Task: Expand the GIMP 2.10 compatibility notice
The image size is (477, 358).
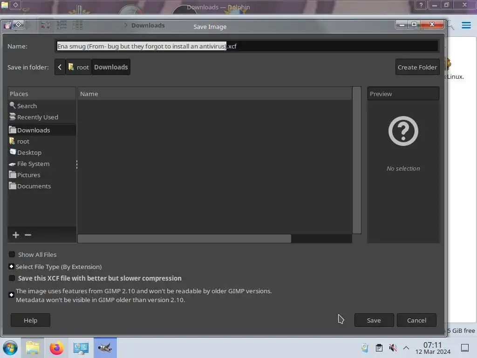Action: 11,295
